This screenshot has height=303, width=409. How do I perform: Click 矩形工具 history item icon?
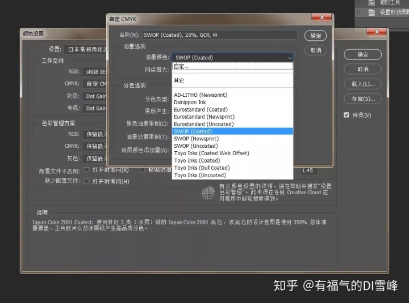tap(372, 3)
